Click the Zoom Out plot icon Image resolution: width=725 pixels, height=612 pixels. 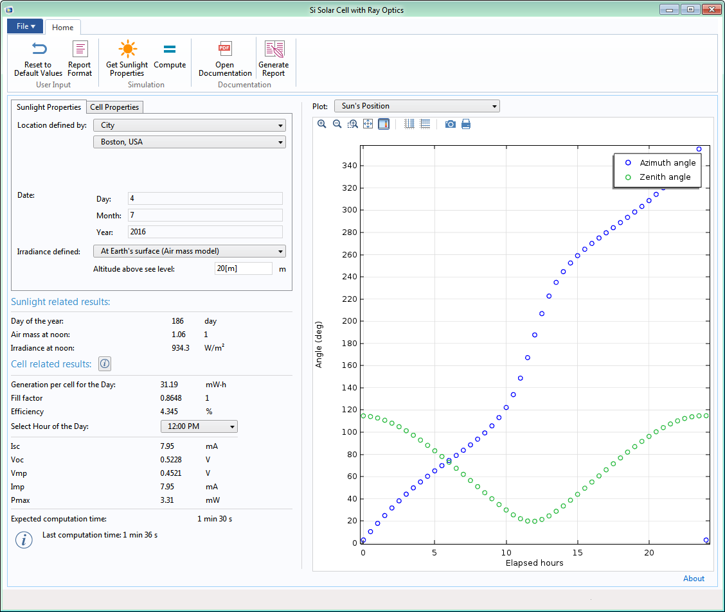(x=337, y=124)
